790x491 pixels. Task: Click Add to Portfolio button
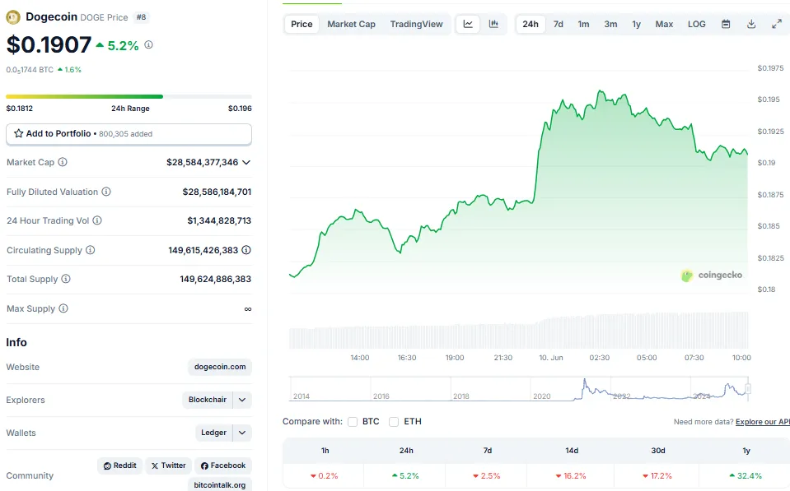pos(129,134)
